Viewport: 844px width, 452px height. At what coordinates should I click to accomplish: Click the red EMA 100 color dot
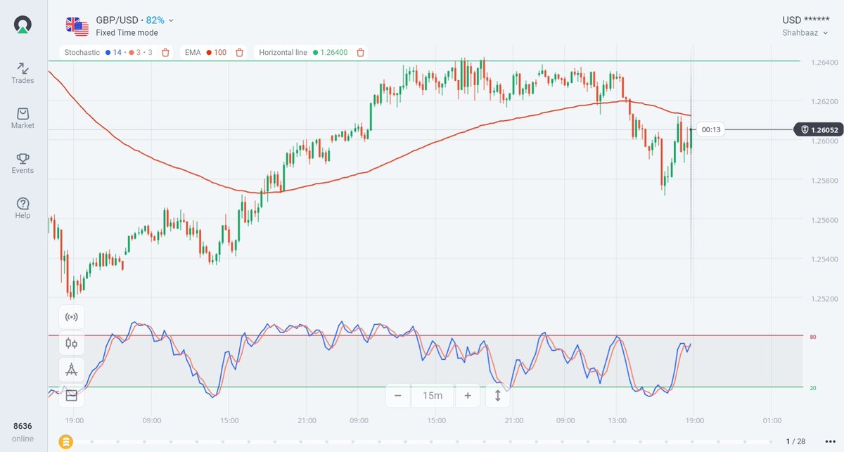pos(209,52)
